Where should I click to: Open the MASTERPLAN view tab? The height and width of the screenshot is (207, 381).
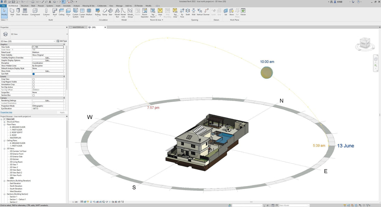click(x=78, y=27)
